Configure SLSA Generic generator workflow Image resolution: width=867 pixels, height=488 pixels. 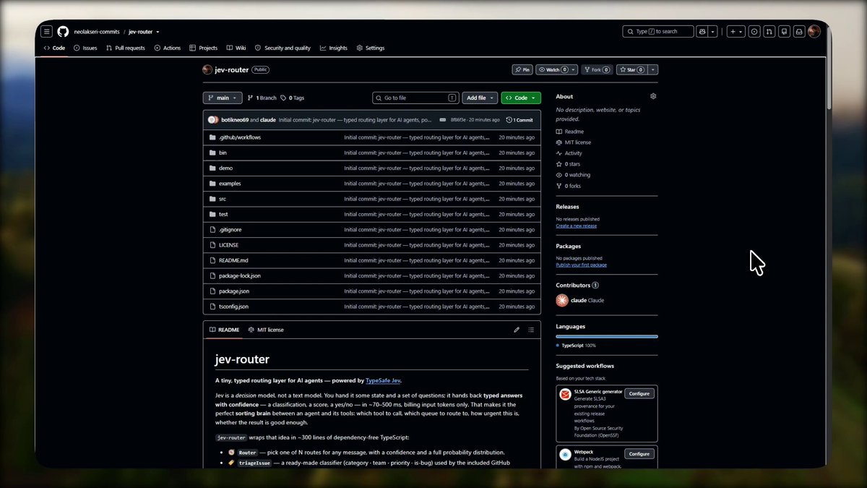click(x=639, y=394)
